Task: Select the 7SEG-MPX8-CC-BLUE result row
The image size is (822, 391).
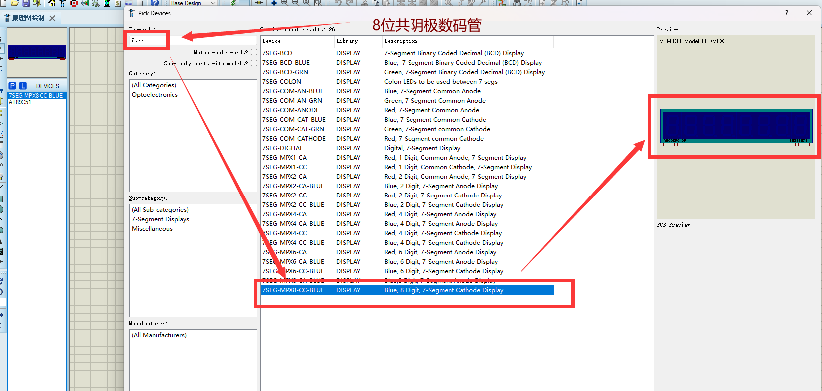Action: coord(407,290)
